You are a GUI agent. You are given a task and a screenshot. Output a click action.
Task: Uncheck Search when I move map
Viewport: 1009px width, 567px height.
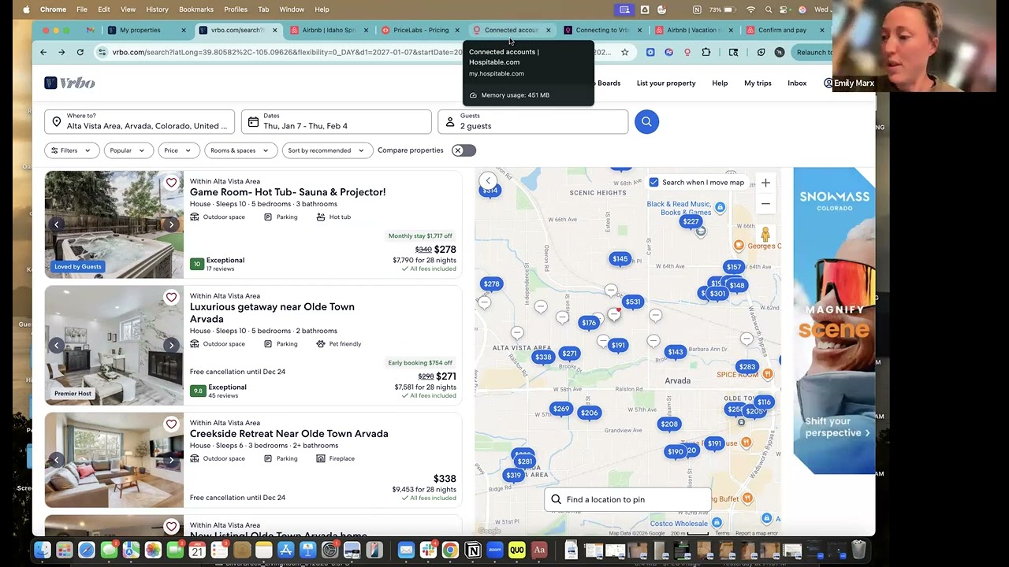[x=653, y=183]
